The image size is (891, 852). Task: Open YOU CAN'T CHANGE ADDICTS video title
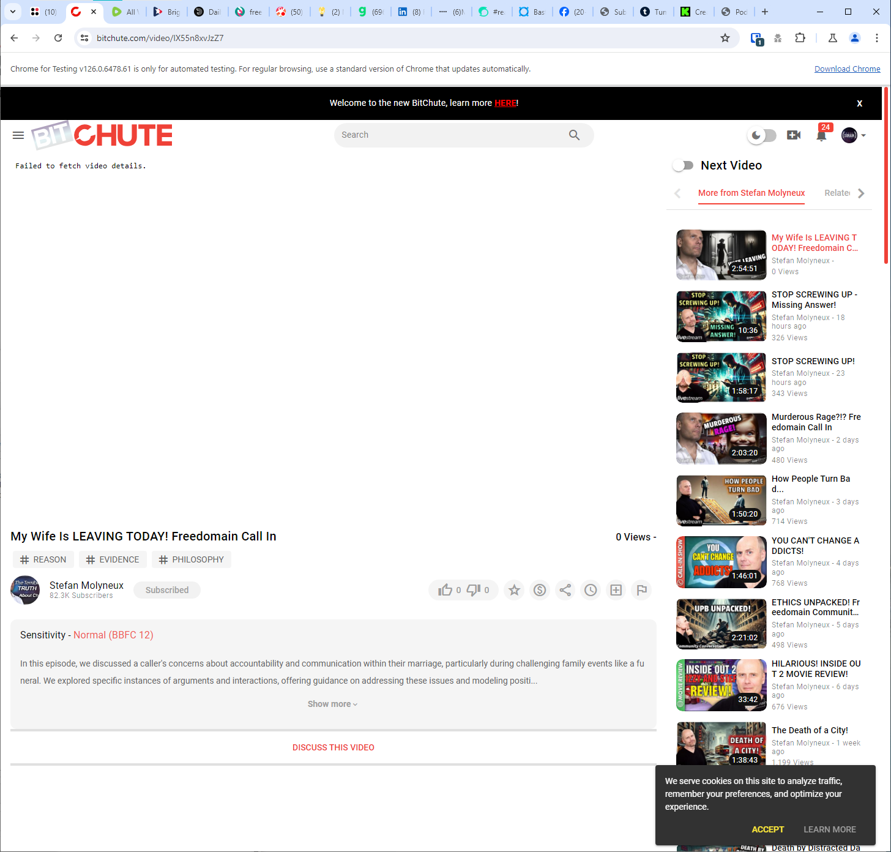click(x=815, y=545)
